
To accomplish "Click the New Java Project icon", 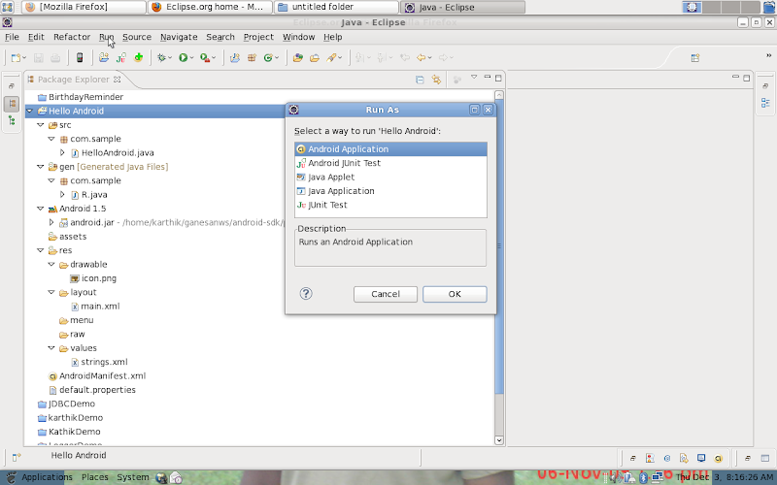I will coord(235,58).
